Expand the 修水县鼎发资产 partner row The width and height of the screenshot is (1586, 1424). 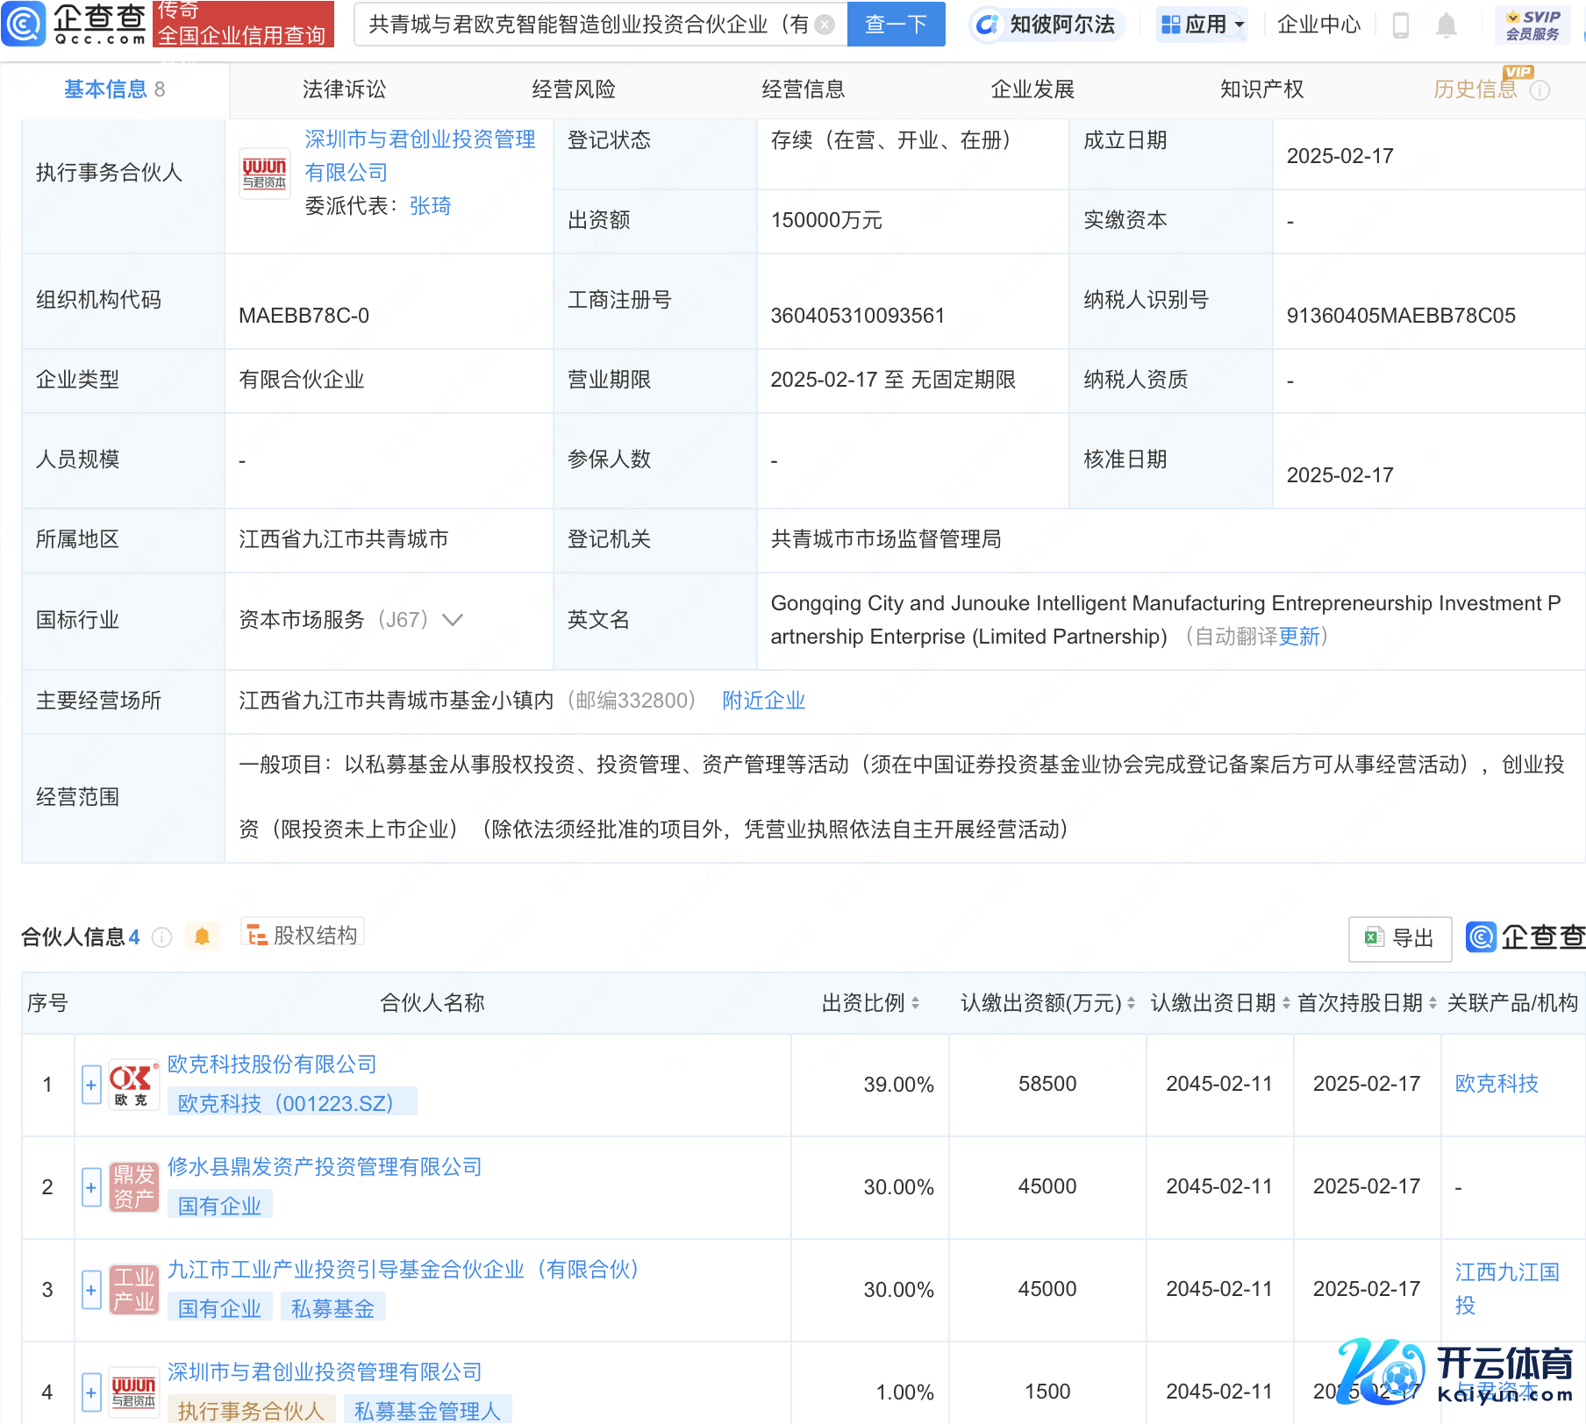91,1187
